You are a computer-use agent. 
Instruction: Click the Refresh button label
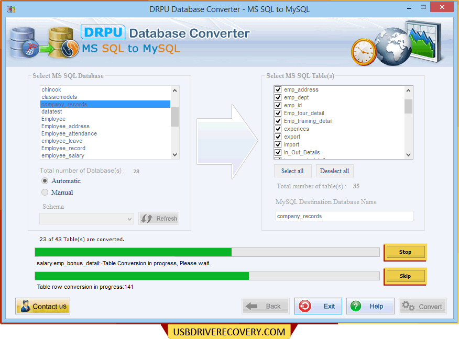[167, 219]
